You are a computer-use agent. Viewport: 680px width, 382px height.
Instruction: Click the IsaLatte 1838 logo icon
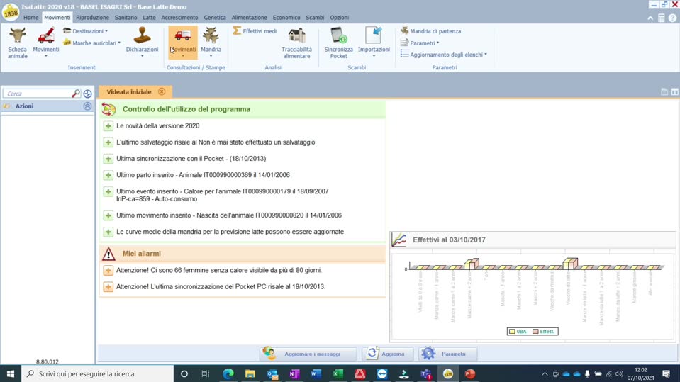coord(11,12)
